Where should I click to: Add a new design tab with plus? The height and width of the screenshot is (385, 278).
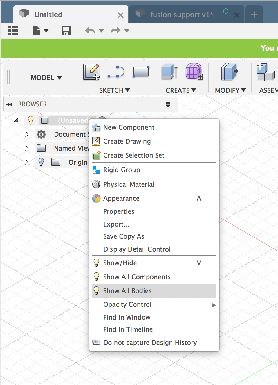[254, 15]
